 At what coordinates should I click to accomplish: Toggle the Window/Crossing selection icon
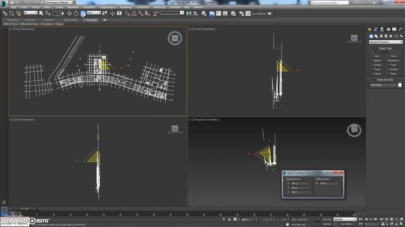[x=62, y=13]
